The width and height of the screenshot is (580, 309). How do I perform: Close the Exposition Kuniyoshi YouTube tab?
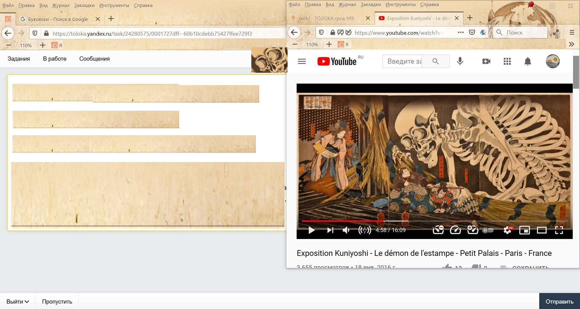point(457,18)
